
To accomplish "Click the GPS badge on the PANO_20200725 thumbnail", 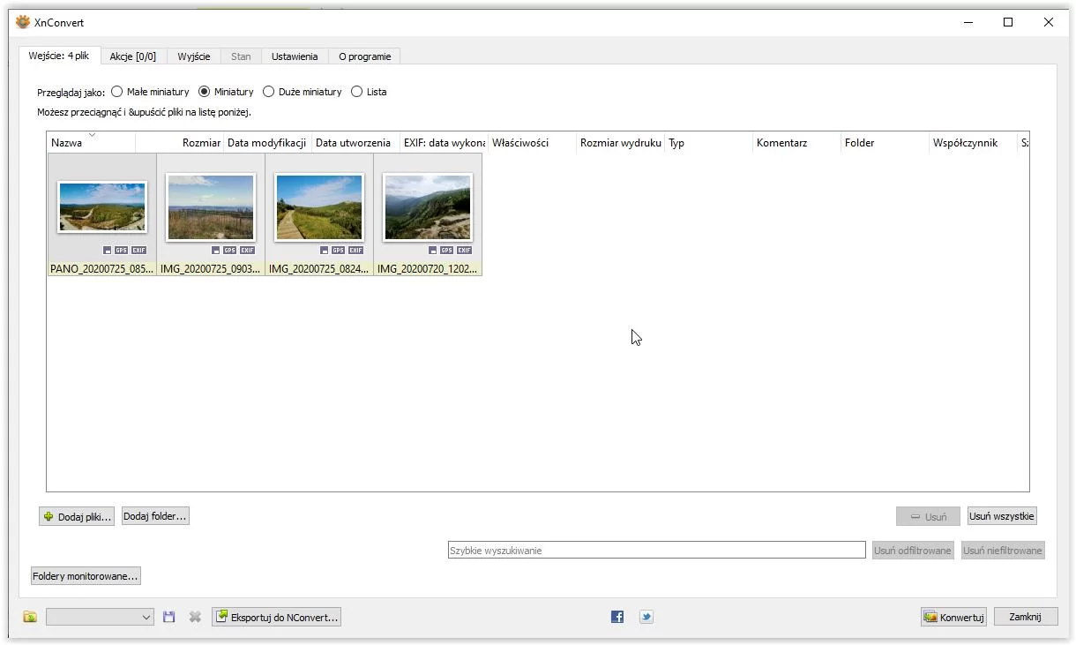I will [122, 251].
